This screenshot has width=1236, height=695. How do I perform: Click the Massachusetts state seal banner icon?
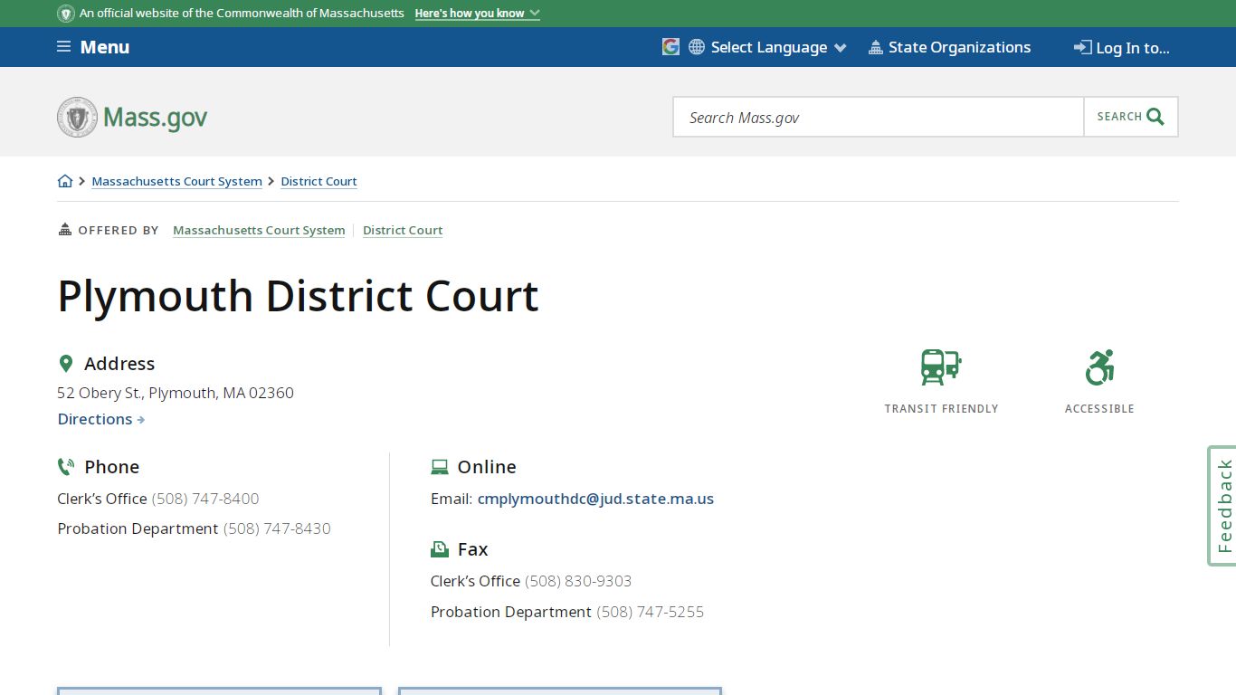pos(66,14)
